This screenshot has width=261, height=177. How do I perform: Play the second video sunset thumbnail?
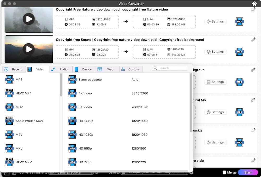coord(29,49)
